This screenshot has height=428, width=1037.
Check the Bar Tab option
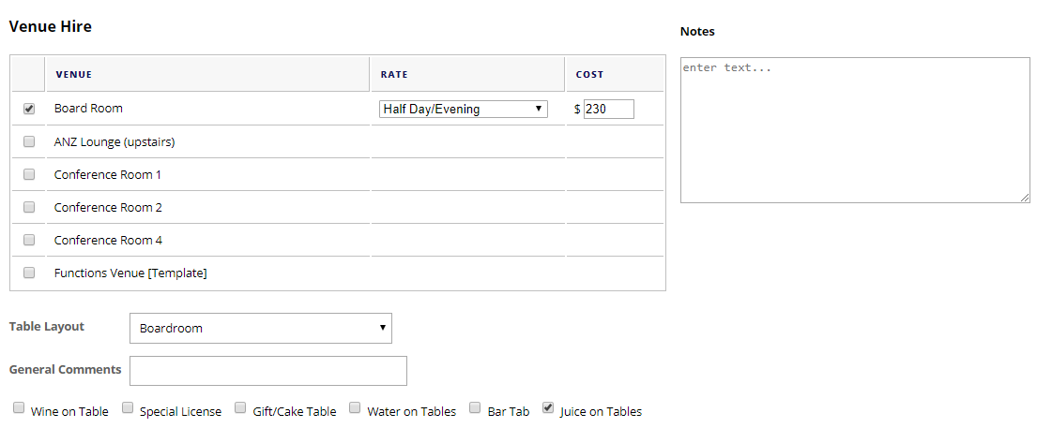pyautogui.click(x=475, y=408)
